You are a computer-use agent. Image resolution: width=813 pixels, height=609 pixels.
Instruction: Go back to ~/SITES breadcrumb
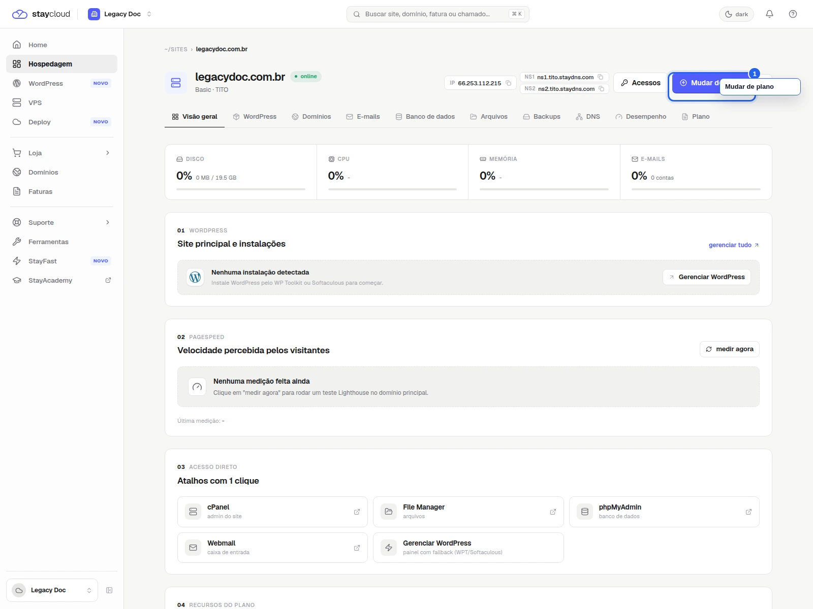coord(176,49)
